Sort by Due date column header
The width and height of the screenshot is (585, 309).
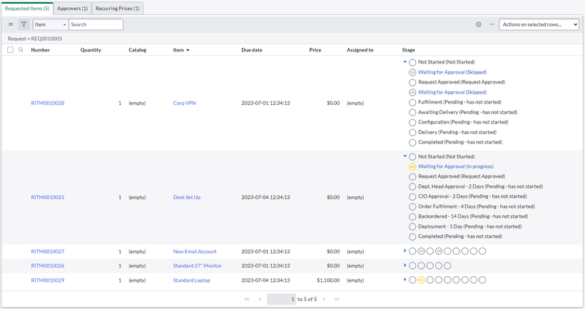click(252, 50)
